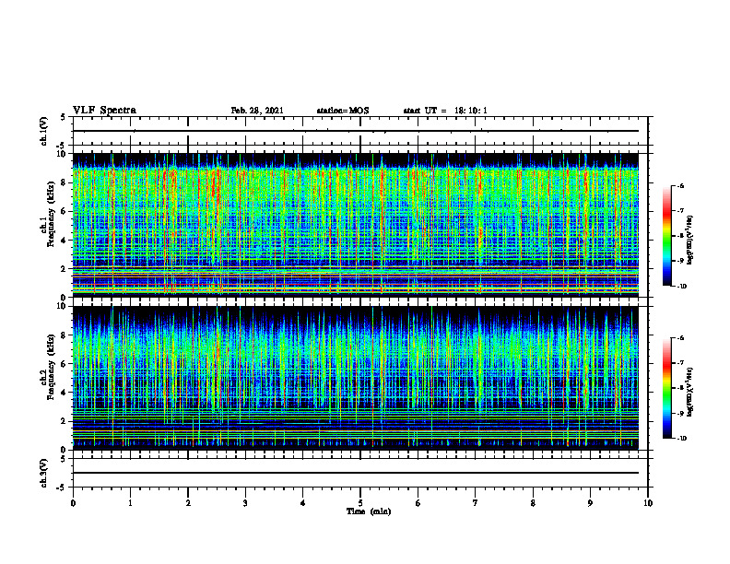
Task: Click the 'ch.3(V)' axis label
Action: click(44, 473)
